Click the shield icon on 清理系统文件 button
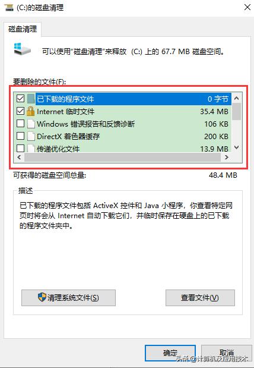The width and height of the screenshot is (254, 368). 42,297
